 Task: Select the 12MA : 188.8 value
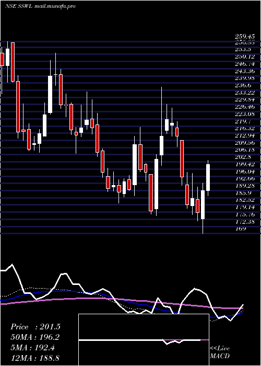[x=34, y=358]
